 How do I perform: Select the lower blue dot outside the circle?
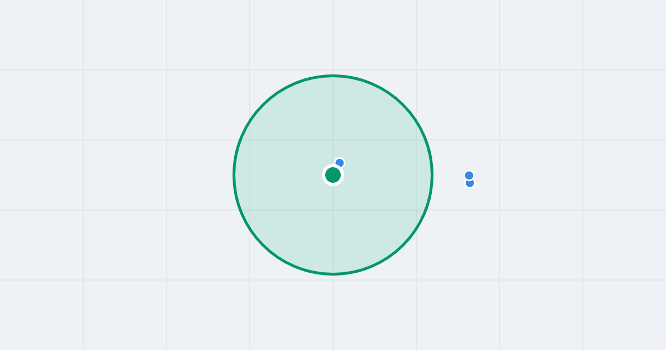tap(470, 184)
